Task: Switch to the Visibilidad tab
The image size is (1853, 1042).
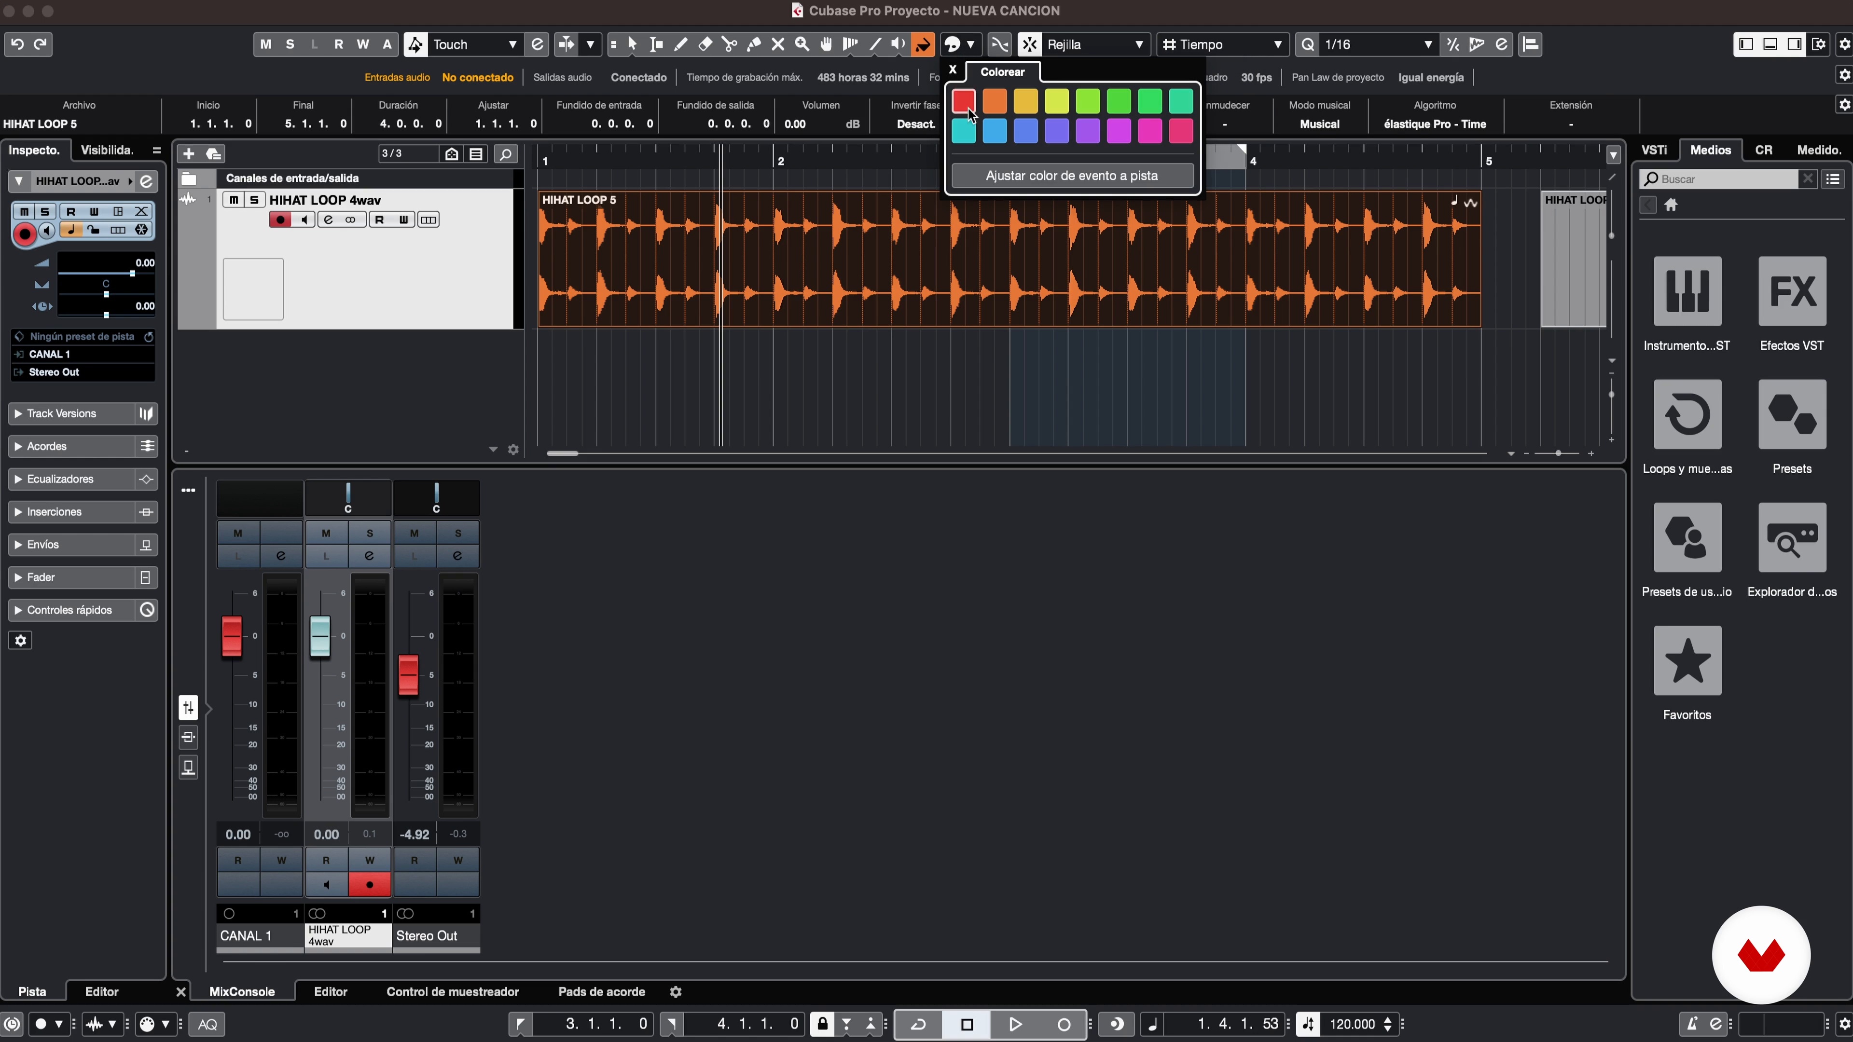Action: (x=107, y=151)
